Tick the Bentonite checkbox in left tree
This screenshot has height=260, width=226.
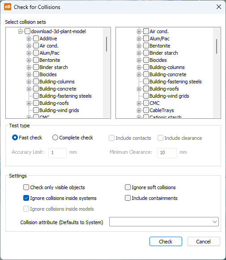[36, 60]
